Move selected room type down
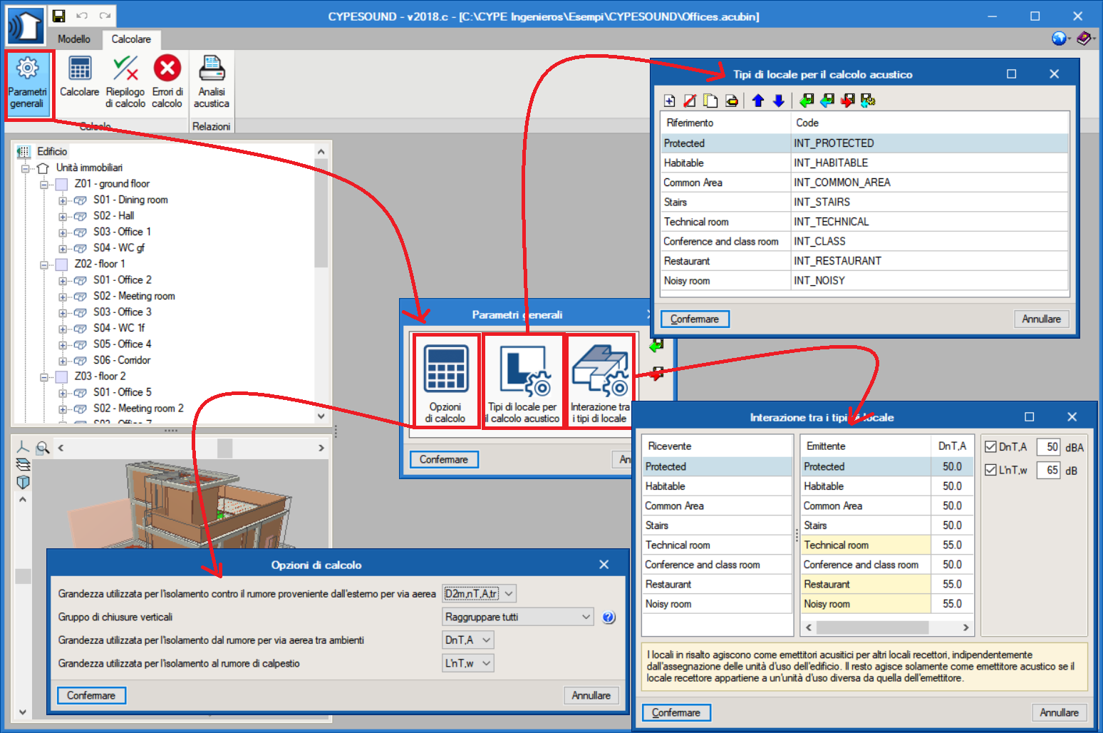The image size is (1103, 733). tap(779, 101)
